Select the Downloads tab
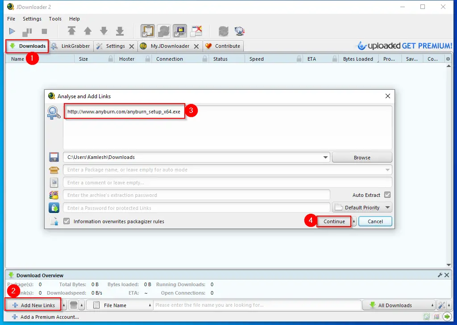Image resolution: width=457 pixels, height=325 pixels. click(x=27, y=46)
